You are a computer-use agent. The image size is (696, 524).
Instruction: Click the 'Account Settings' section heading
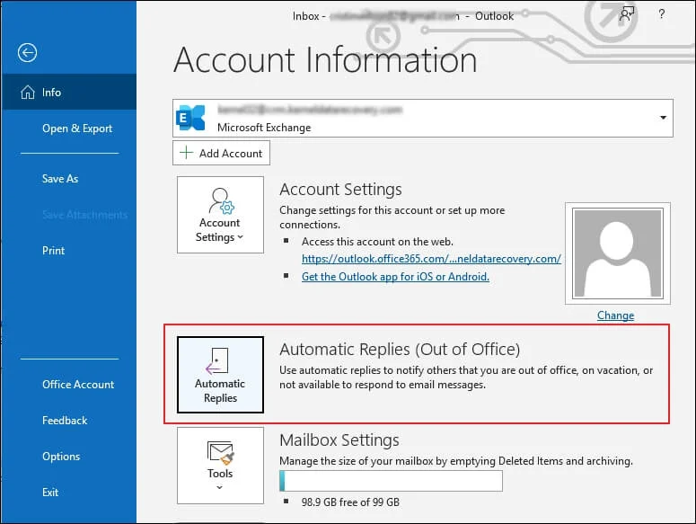tap(340, 190)
